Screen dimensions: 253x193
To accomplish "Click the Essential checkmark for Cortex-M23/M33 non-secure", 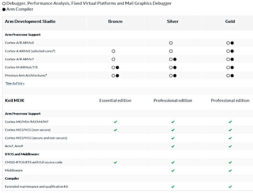I will tap(115, 130).
